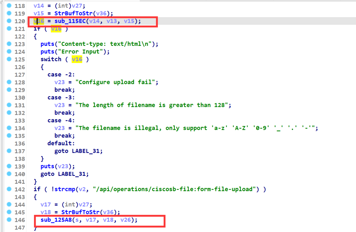Click strcmp function on line 142
This screenshot has height=232, width=356.
(65, 189)
